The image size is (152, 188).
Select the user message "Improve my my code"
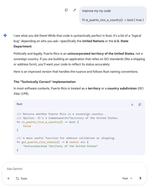pos(96,11)
